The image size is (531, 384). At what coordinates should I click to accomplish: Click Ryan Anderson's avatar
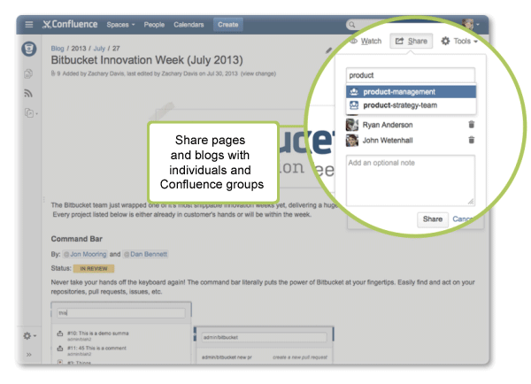(x=352, y=125)
